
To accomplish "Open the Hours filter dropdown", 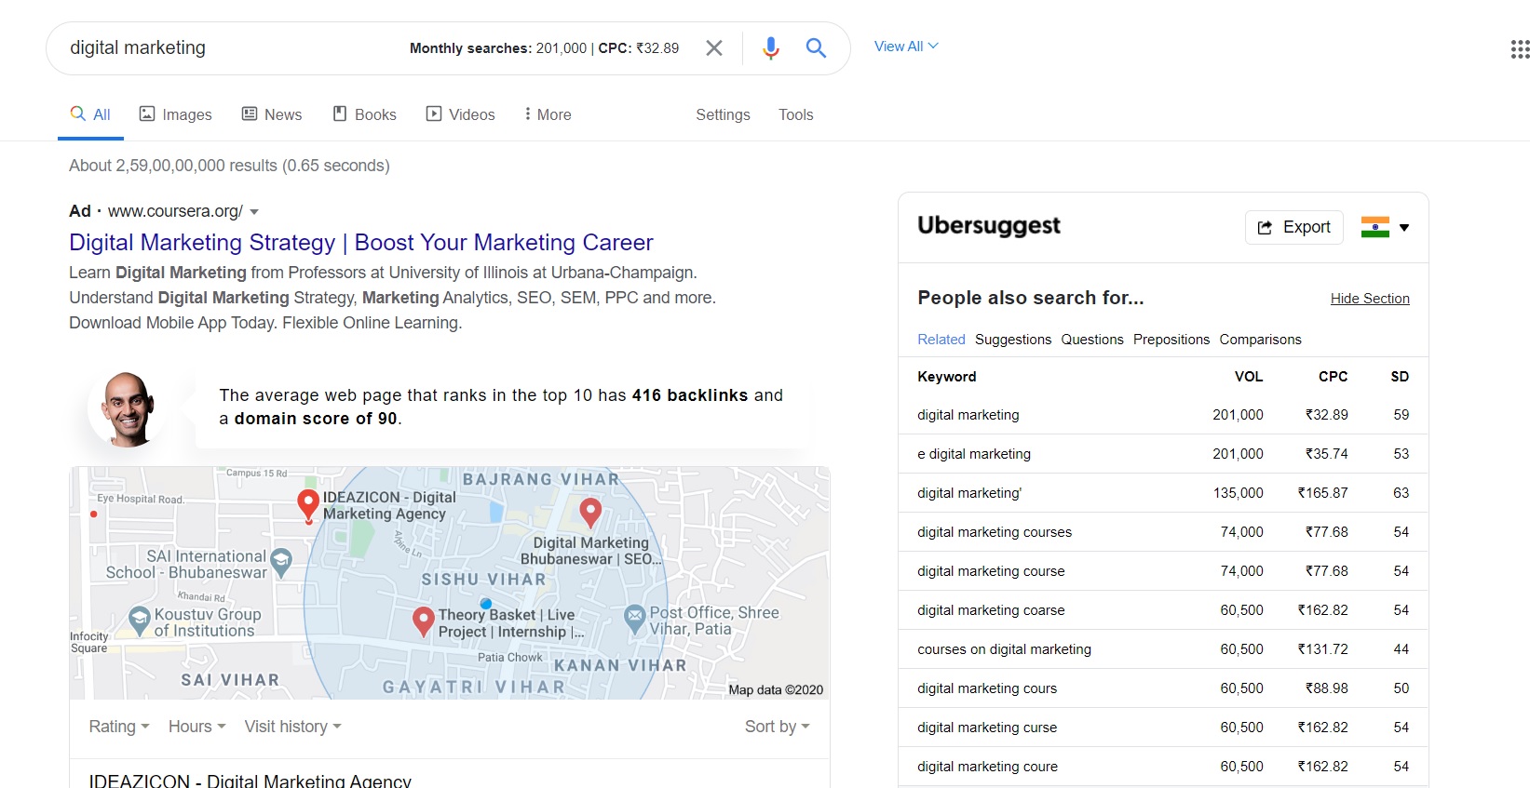I will pos(197,727).
